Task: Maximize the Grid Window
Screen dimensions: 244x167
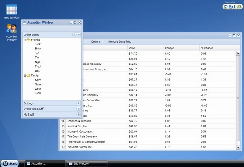Action: [x=234, y=36]
